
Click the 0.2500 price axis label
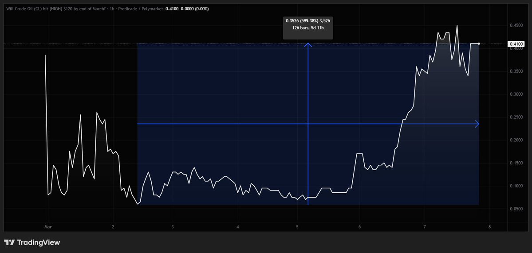point(516,117)
